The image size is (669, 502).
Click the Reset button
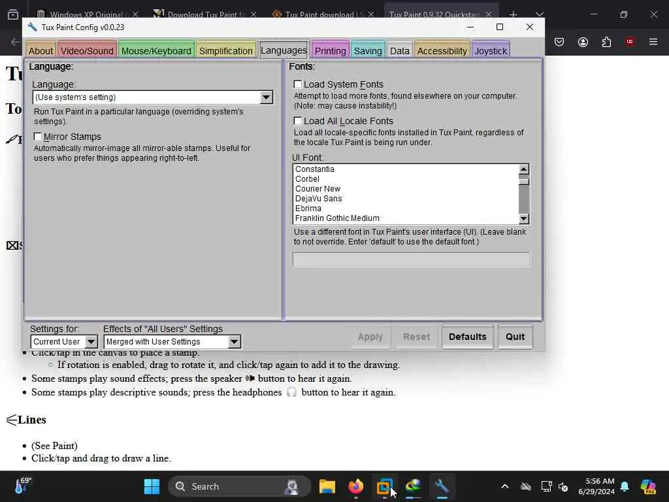coord(416,337)
